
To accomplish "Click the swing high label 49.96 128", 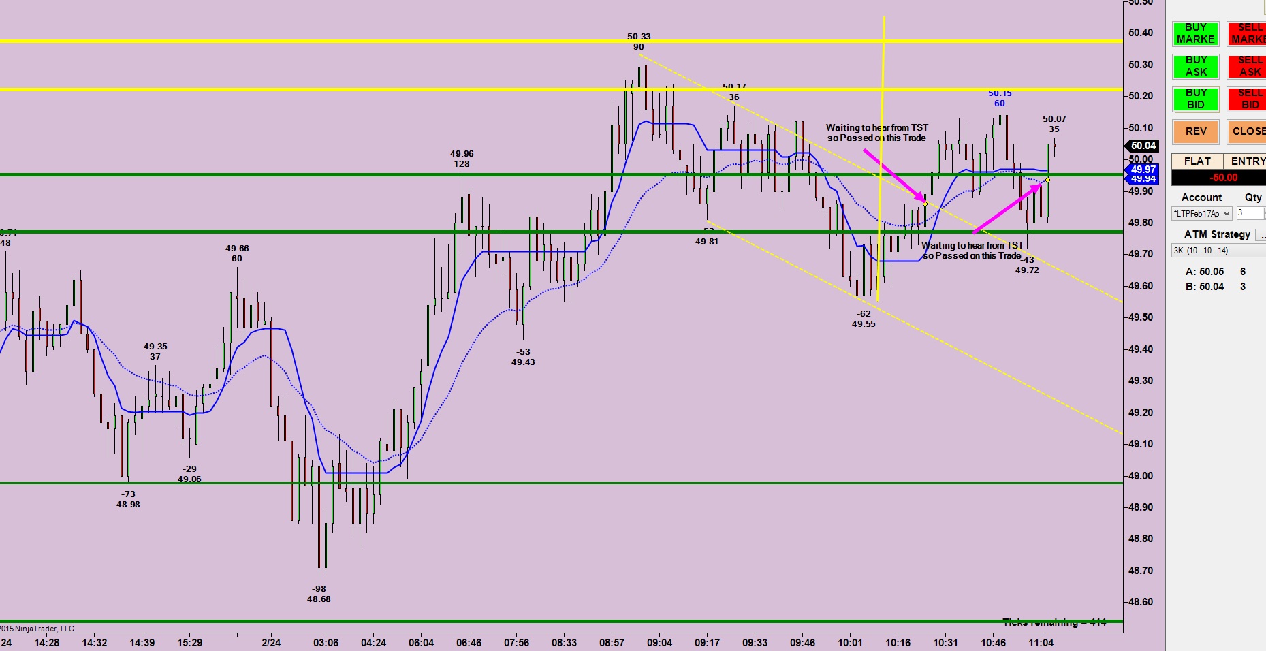I will click(x=462, y=159).
